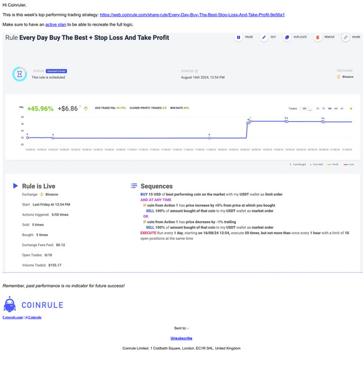Click the Volume Traded: $155.17 row
Viewport: 363px width, 366px height.
42,265
